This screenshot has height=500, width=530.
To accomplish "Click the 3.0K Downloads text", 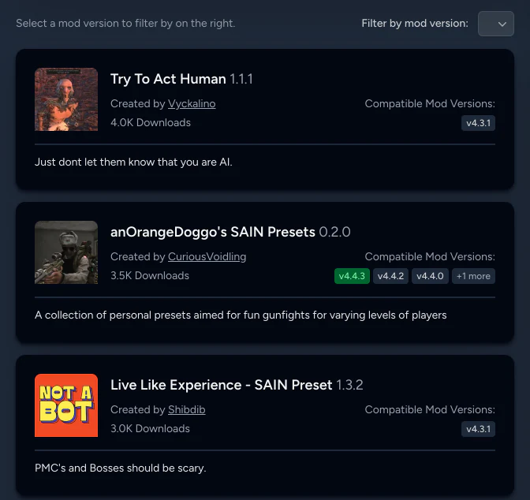I will click(150, 428).
